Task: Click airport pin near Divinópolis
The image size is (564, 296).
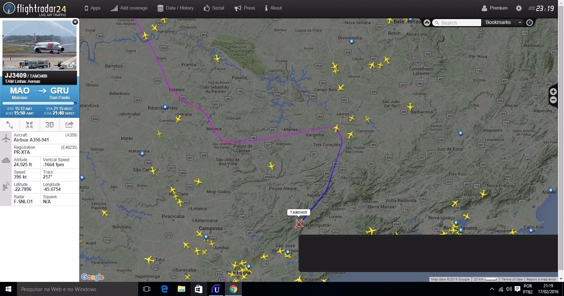Action: point(351,42)
